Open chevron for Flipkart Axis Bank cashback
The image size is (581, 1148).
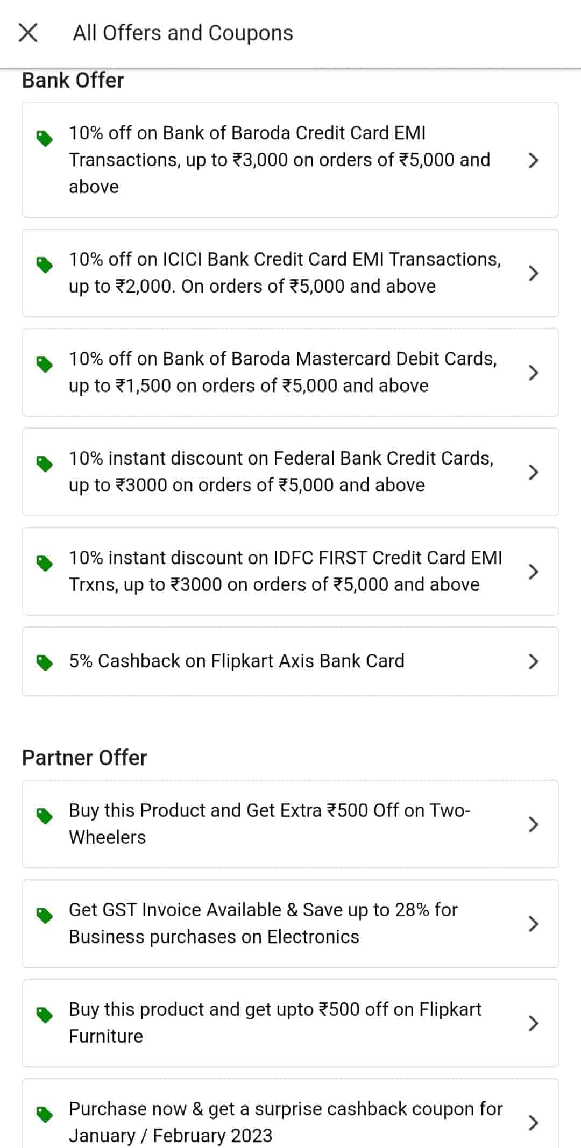coord(533,661)
